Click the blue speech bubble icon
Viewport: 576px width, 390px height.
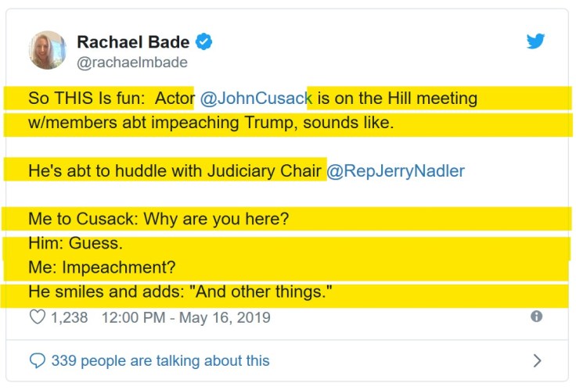tap(37, 360)
